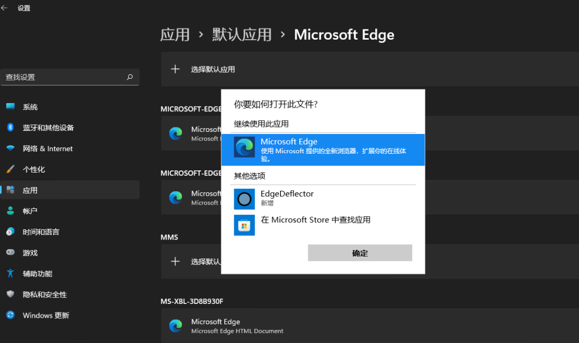Click Edge icon under first MICROSOFT-EDGE heading
This screenshot has height=343, width=579.
[x=175, y=133]
